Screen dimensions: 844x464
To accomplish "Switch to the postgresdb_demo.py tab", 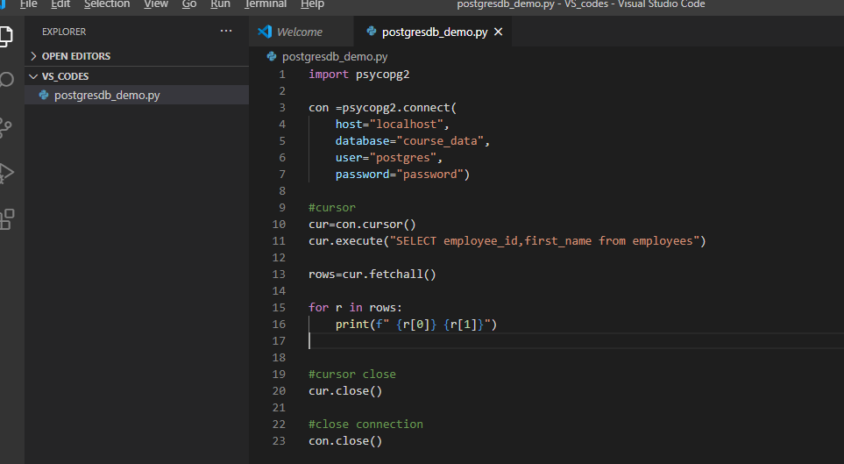I will coord(435,32).
